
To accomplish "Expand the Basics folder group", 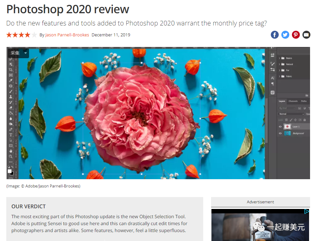I will 279,58.
